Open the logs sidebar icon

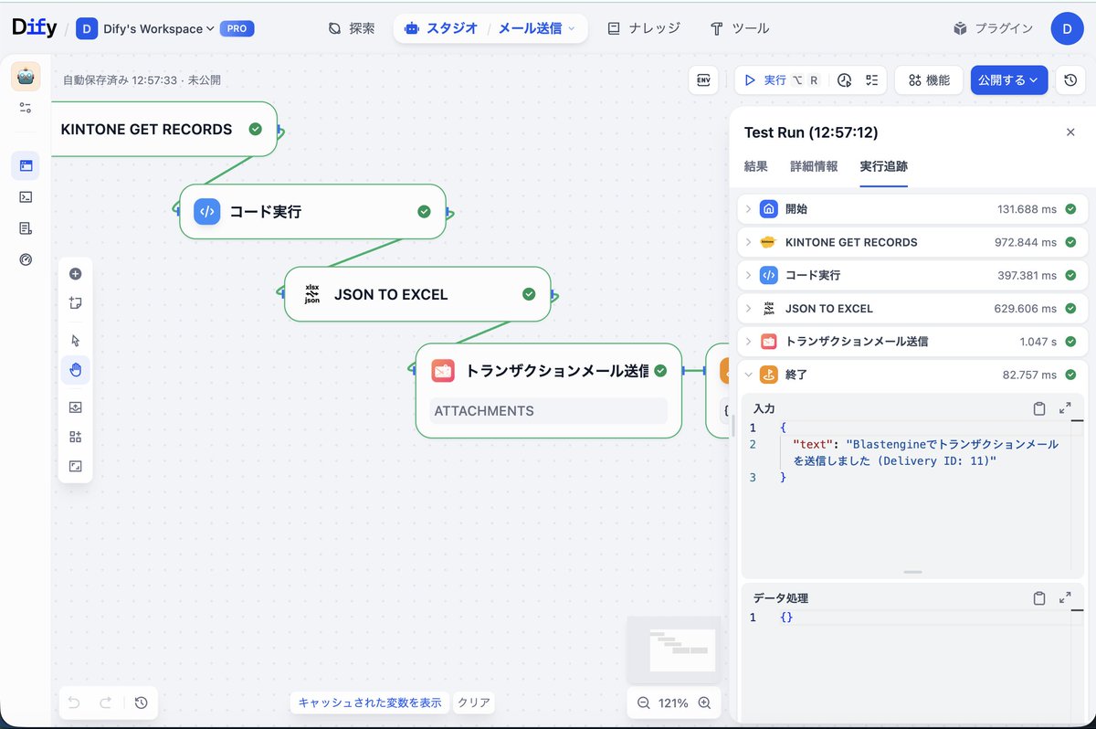pyautogui.click(x=26, y=227)
